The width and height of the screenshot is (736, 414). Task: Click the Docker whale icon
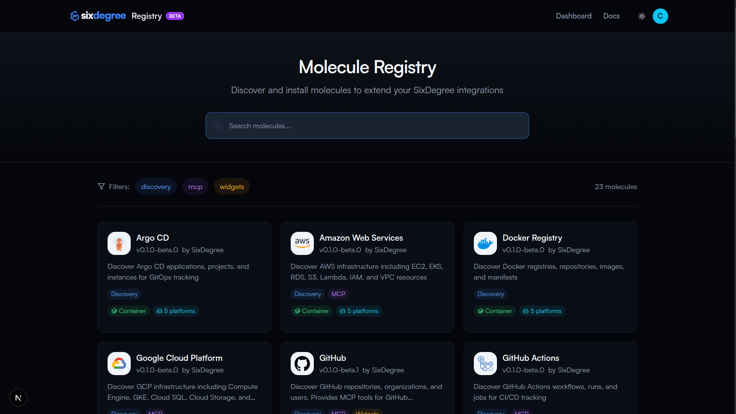click(485, 243)
